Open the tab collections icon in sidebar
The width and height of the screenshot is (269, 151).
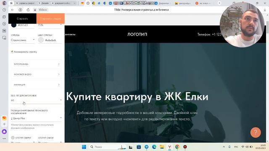4,17
